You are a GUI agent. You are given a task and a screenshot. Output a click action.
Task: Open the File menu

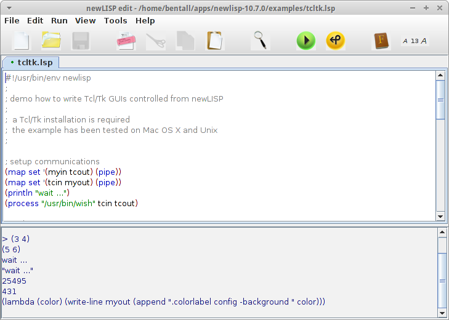[12, 20]
